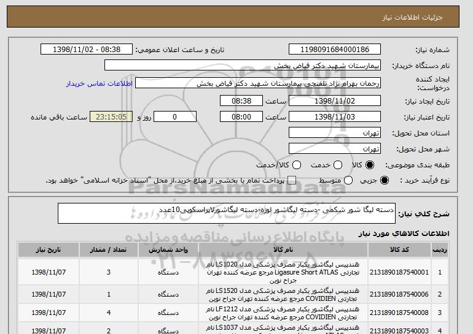Choose the جزیی purchase type radio
This screenshot has height=334, width=473.
click(x=385, y=180)
